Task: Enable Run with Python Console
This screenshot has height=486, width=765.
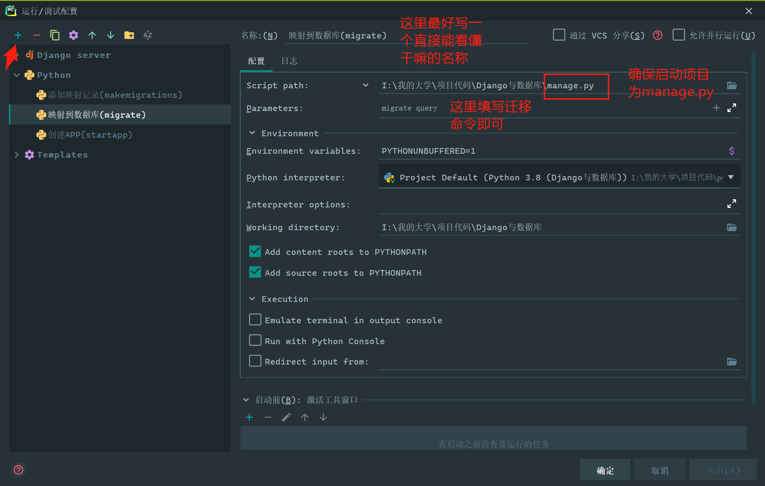Action: tap(255, 340)
